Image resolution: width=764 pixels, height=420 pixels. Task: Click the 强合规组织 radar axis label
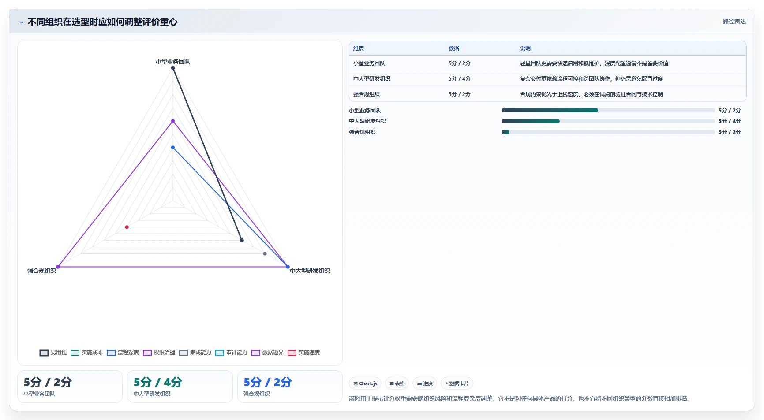click(41, 271)
